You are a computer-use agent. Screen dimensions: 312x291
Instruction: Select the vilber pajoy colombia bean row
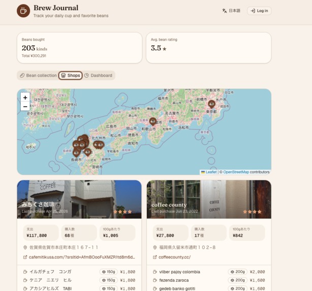coord(209,272)
